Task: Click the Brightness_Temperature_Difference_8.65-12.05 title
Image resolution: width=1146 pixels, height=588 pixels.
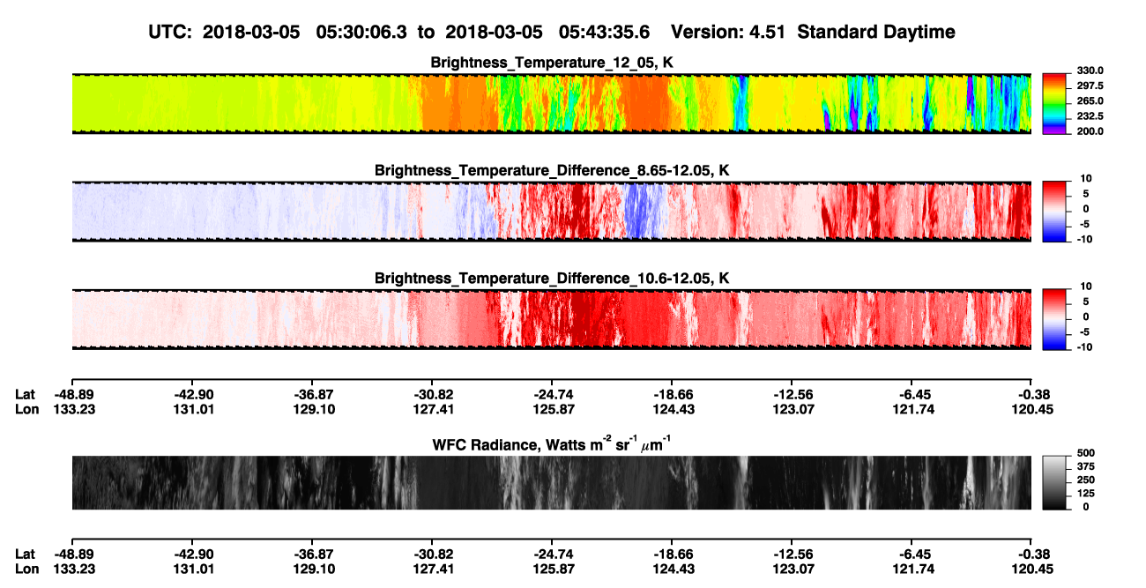Action: click(x=551, y=170)
